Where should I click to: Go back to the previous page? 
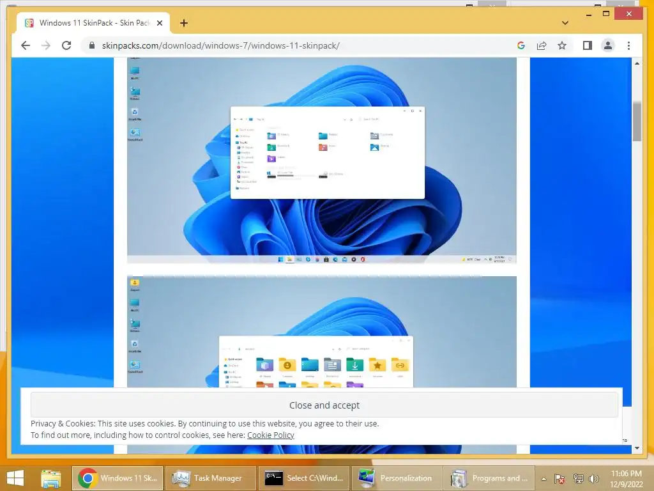click(x=26, y=45)
